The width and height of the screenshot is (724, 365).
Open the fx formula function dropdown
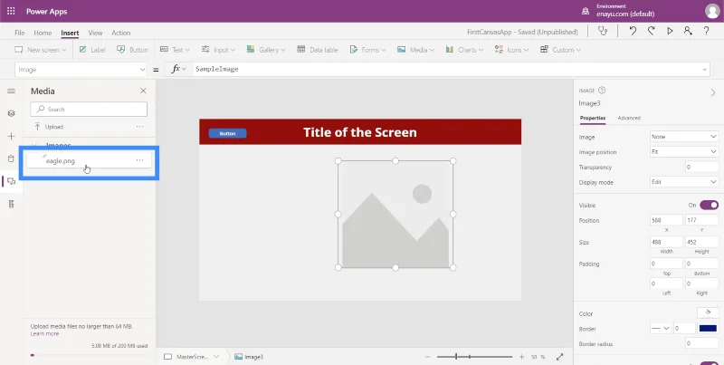point(178,70)
